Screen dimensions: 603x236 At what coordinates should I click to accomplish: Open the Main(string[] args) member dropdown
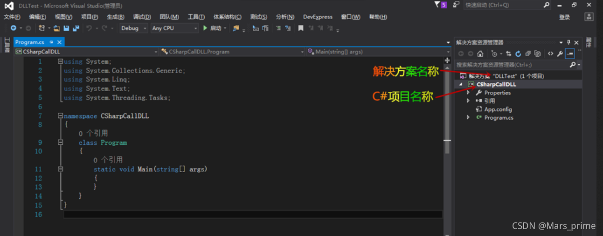378,52
